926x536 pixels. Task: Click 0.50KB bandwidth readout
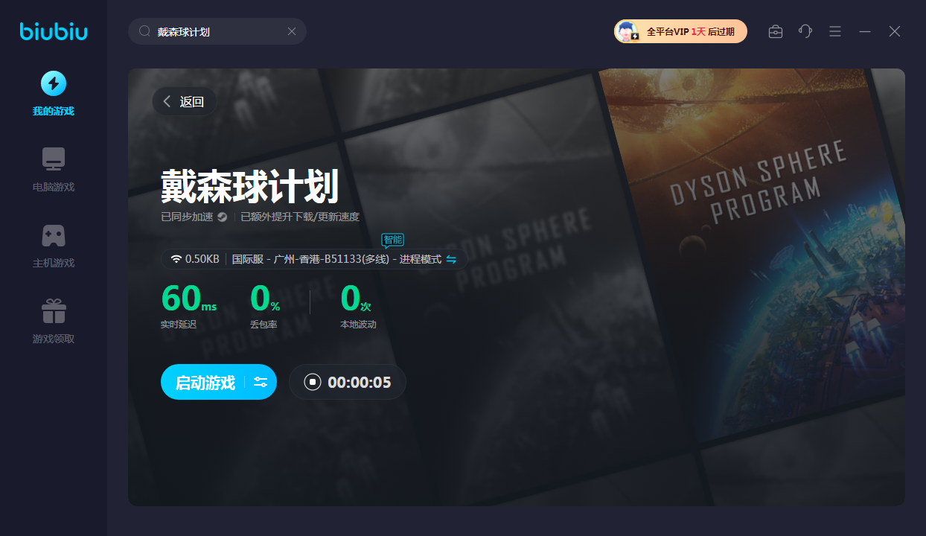202,259
